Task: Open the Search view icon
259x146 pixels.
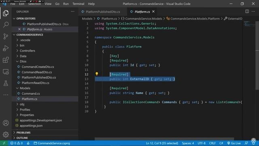Action: 6,25
